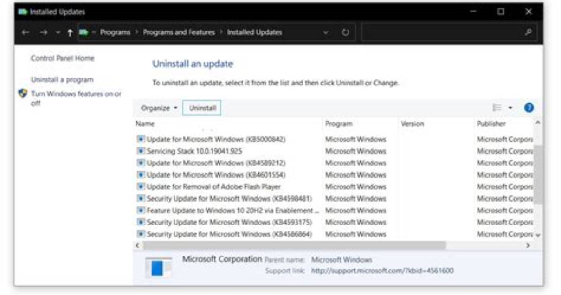
Task: Open help with the question mark icon
Action: [x=529, y=108]
